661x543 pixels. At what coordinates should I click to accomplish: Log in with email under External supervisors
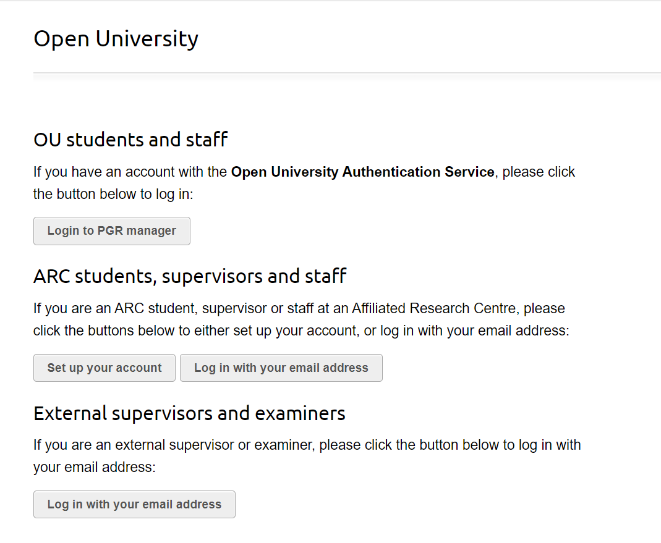coord(134,504)
